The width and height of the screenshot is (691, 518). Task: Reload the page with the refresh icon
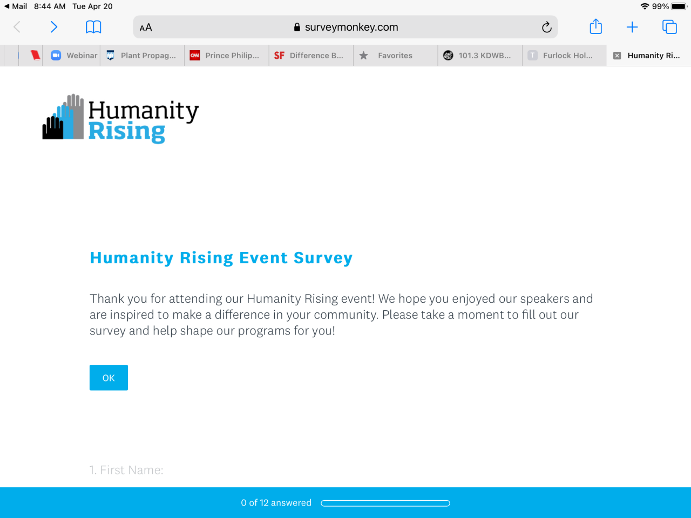546,27
